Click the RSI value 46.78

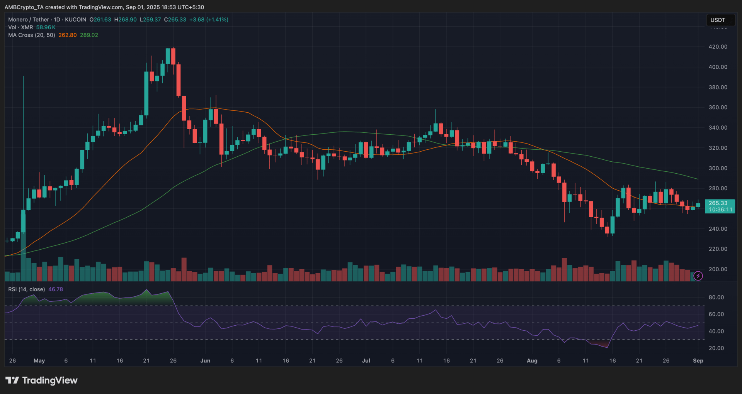click(x=56, y=289)
